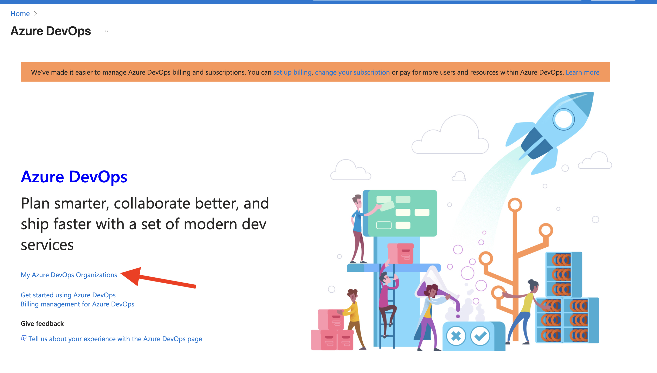
Task: Click the feedback smiley icon near Tell us link
Action: click(x=24, y=338)
